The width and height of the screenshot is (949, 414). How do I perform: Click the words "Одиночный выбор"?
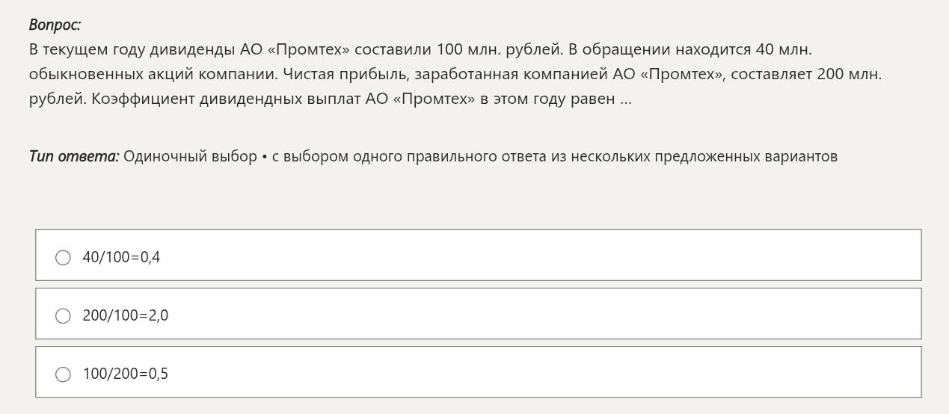tap(190, 156)
